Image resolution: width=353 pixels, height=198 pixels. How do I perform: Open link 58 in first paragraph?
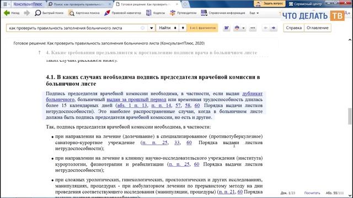188,106
